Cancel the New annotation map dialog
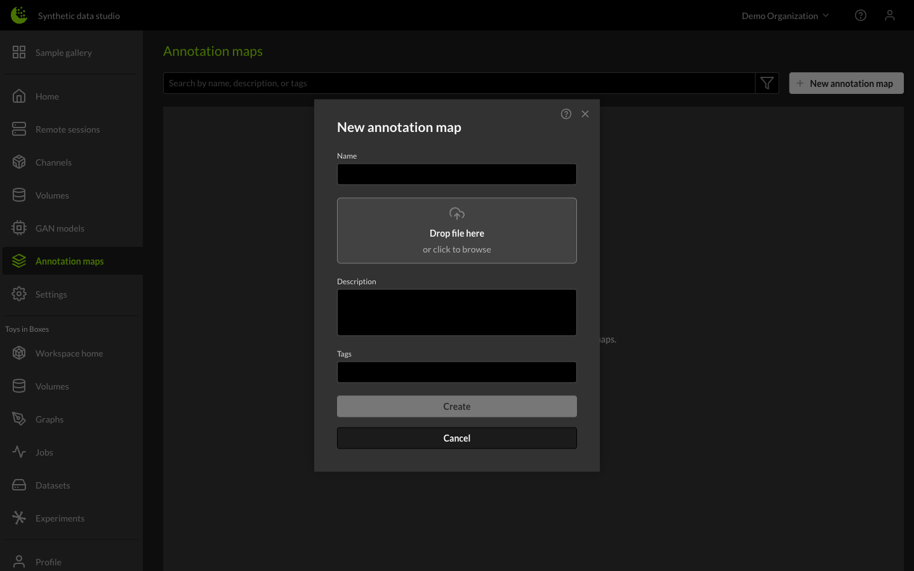 [457, 438]
